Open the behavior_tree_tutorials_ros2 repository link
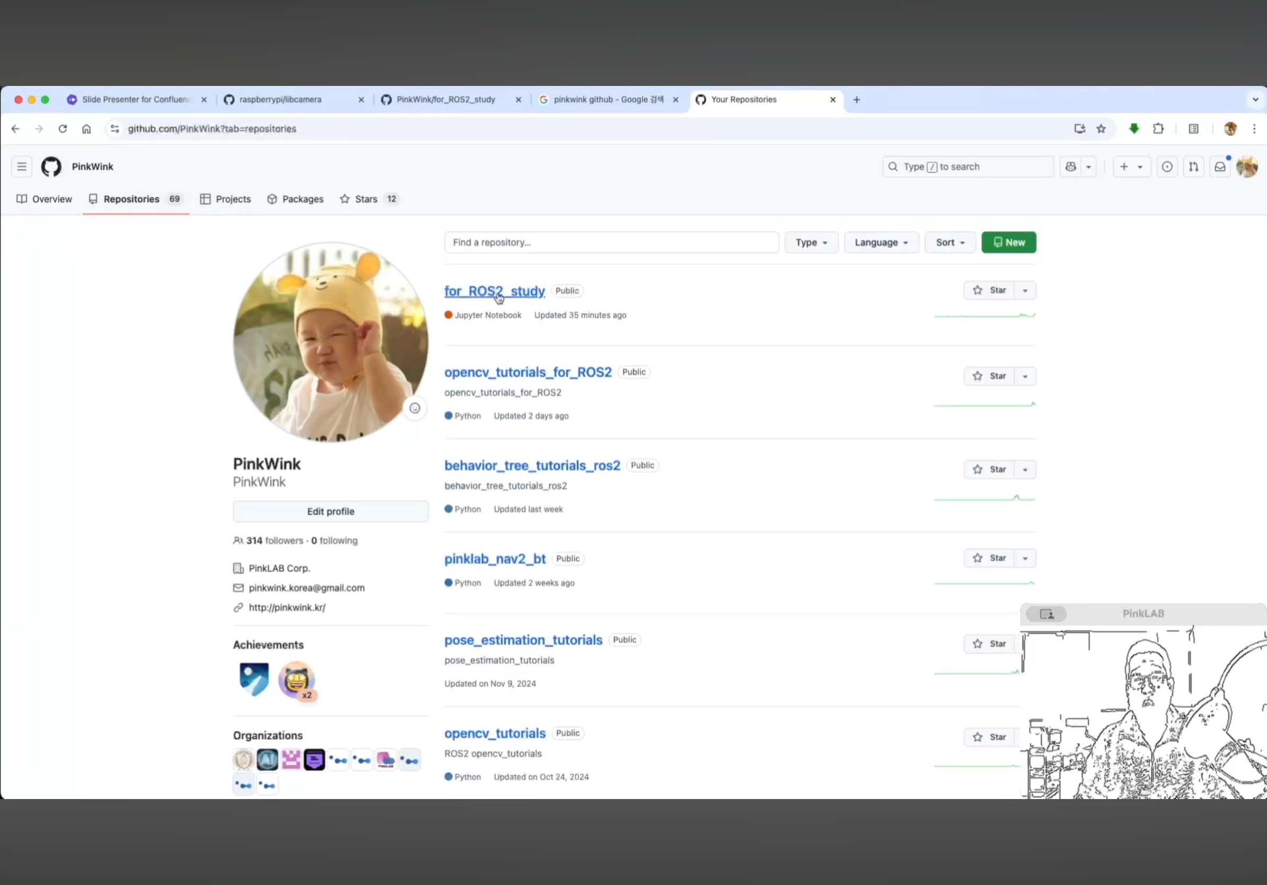The image size is (1267, 885). tap(532, 466)
